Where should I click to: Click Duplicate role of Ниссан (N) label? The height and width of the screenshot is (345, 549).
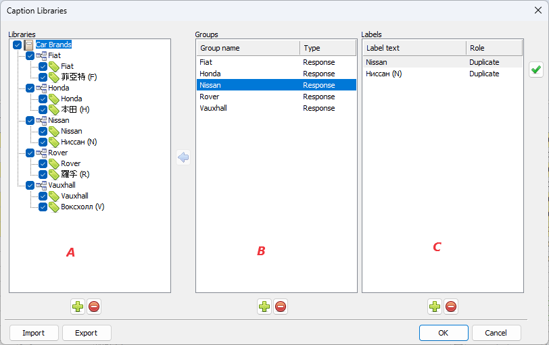(x=484, y=74)
